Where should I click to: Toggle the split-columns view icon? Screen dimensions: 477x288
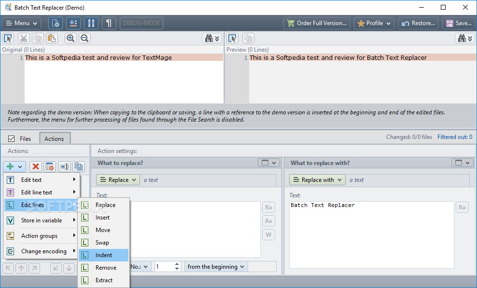[91, 23]
